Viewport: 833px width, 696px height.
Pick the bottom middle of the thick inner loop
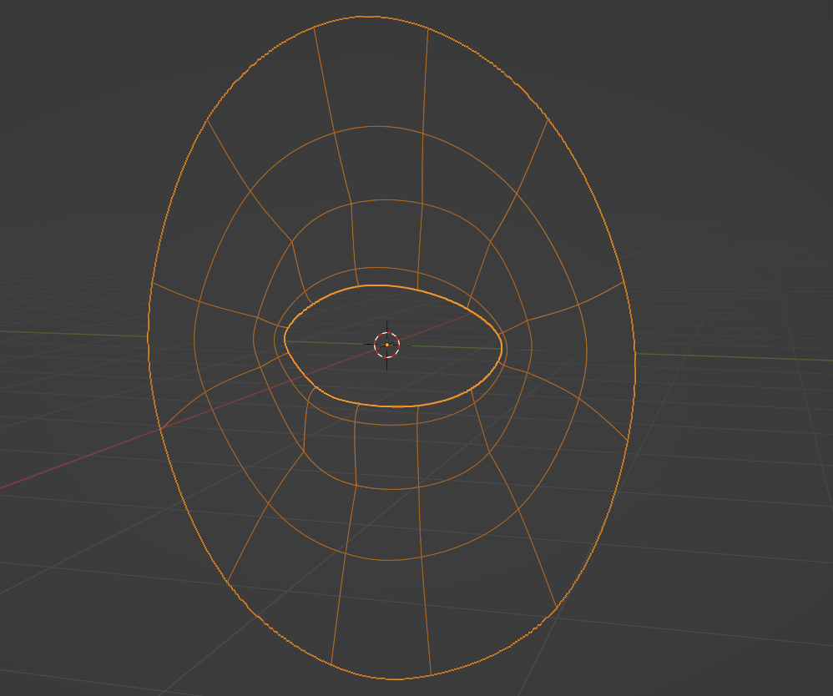point(392,406)
